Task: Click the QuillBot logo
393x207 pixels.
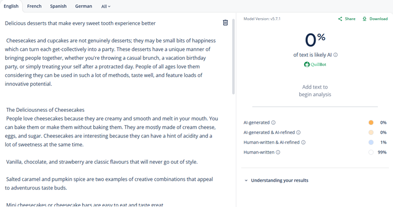Action: point(315,64)
